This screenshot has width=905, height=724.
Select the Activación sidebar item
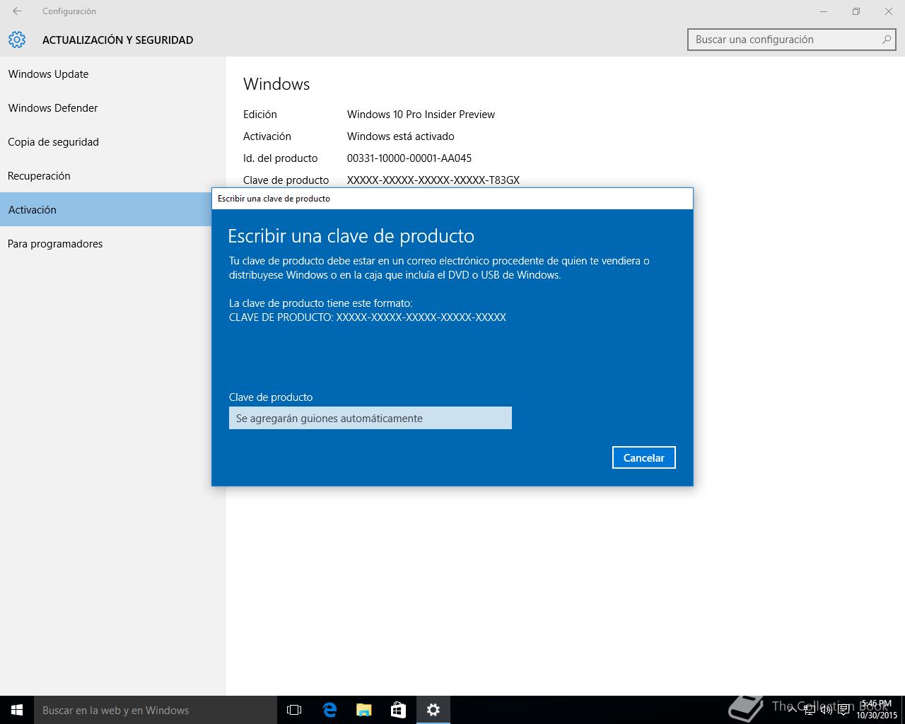point(106,209)
